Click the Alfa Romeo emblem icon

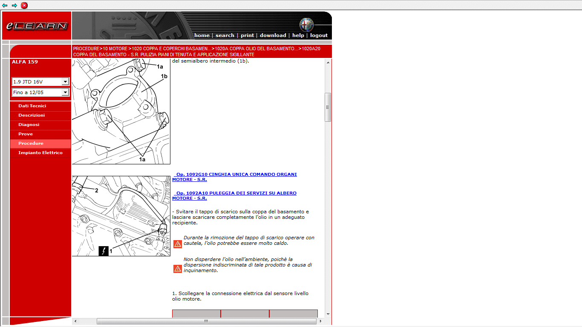click(x=306, y=25)
